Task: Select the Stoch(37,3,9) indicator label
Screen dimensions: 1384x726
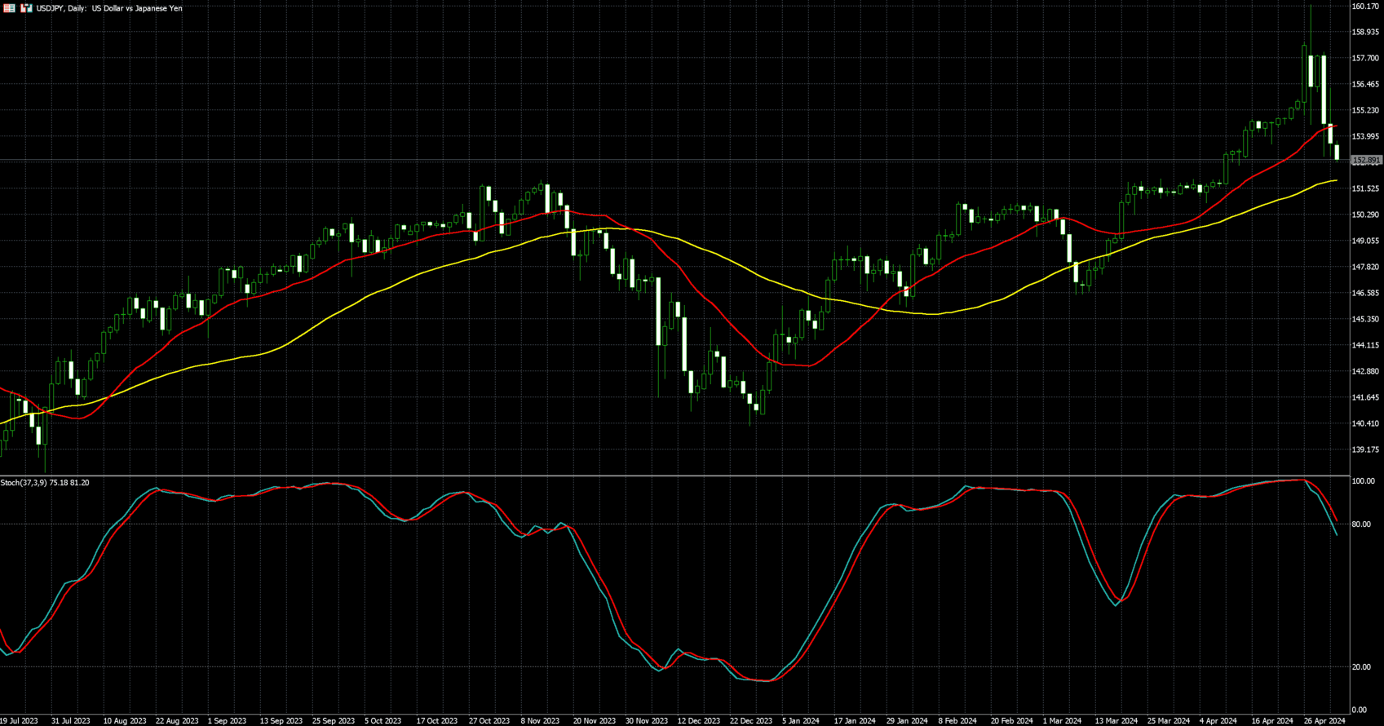Action: coord(45,483)
